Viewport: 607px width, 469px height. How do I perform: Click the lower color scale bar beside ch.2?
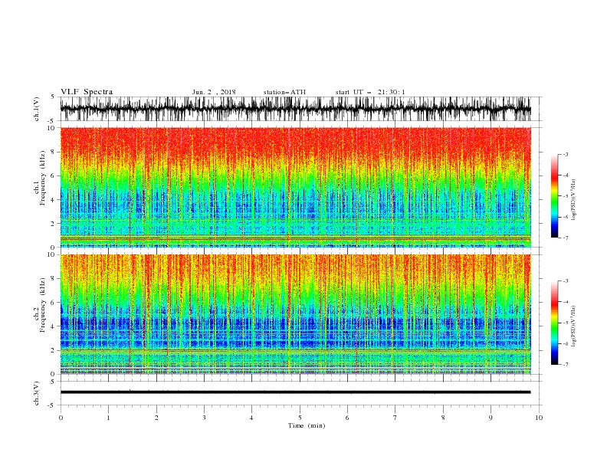[554, 323]
